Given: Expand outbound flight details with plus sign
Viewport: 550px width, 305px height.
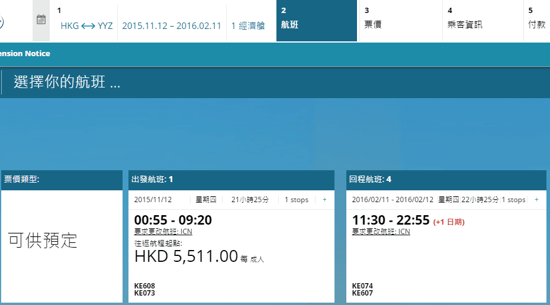Looking at the screenshot, I should 324,200.
